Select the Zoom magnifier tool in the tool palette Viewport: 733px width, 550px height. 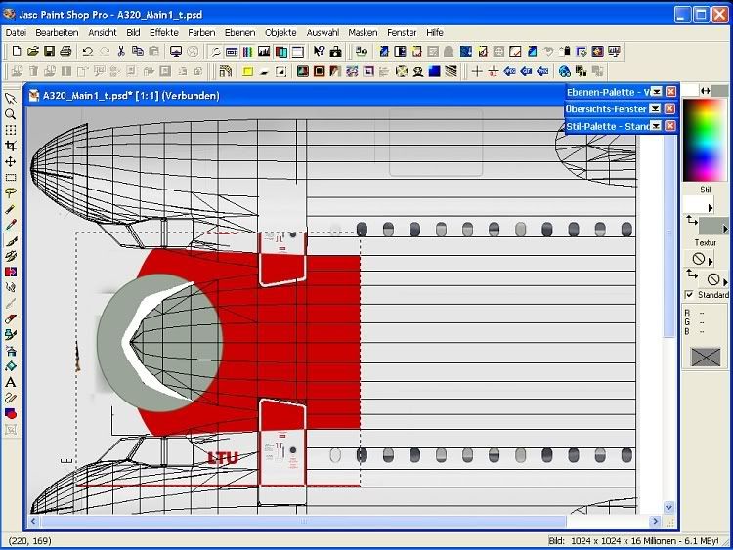pyautogui.click(x=11, y=114)
